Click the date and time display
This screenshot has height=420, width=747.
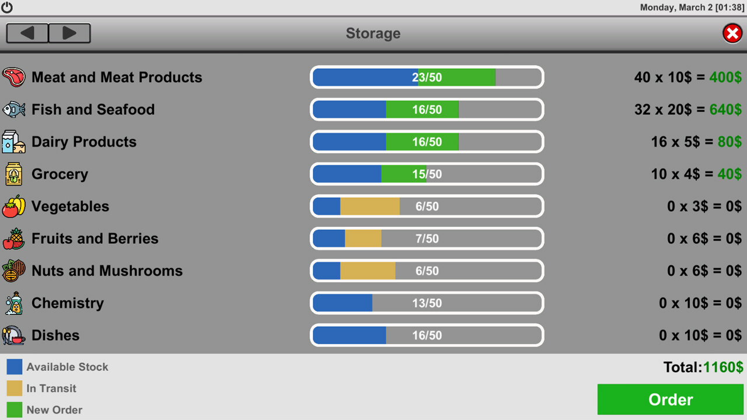coord(692,8)
